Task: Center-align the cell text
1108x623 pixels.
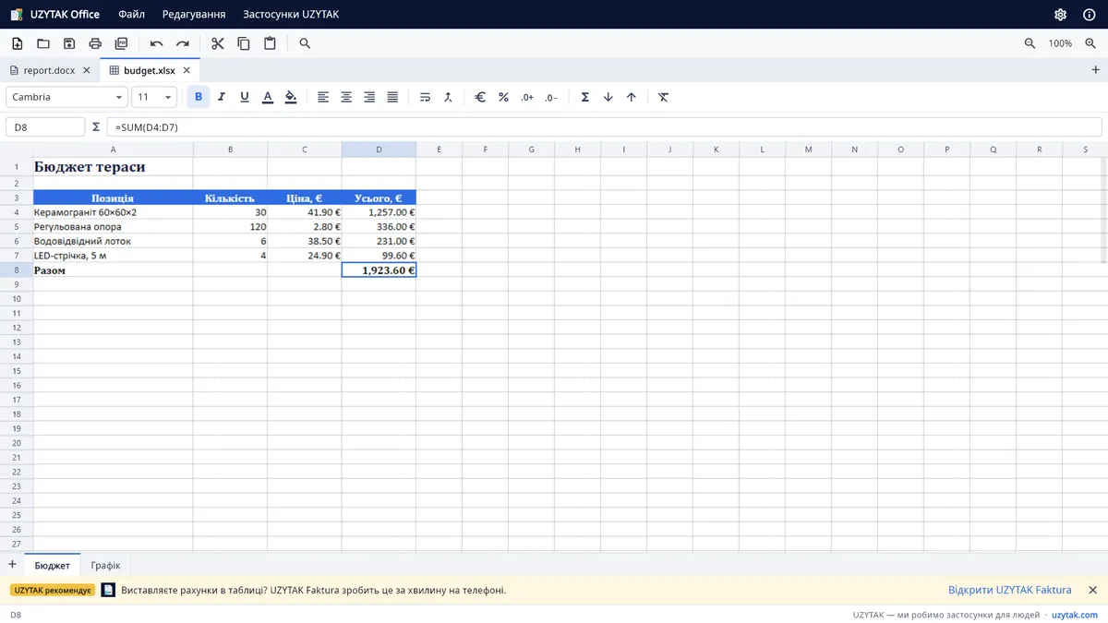Action: 346,97
